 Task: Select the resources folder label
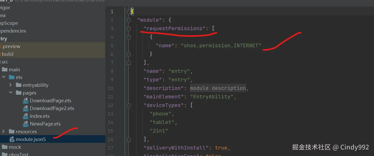pos(26,132)
